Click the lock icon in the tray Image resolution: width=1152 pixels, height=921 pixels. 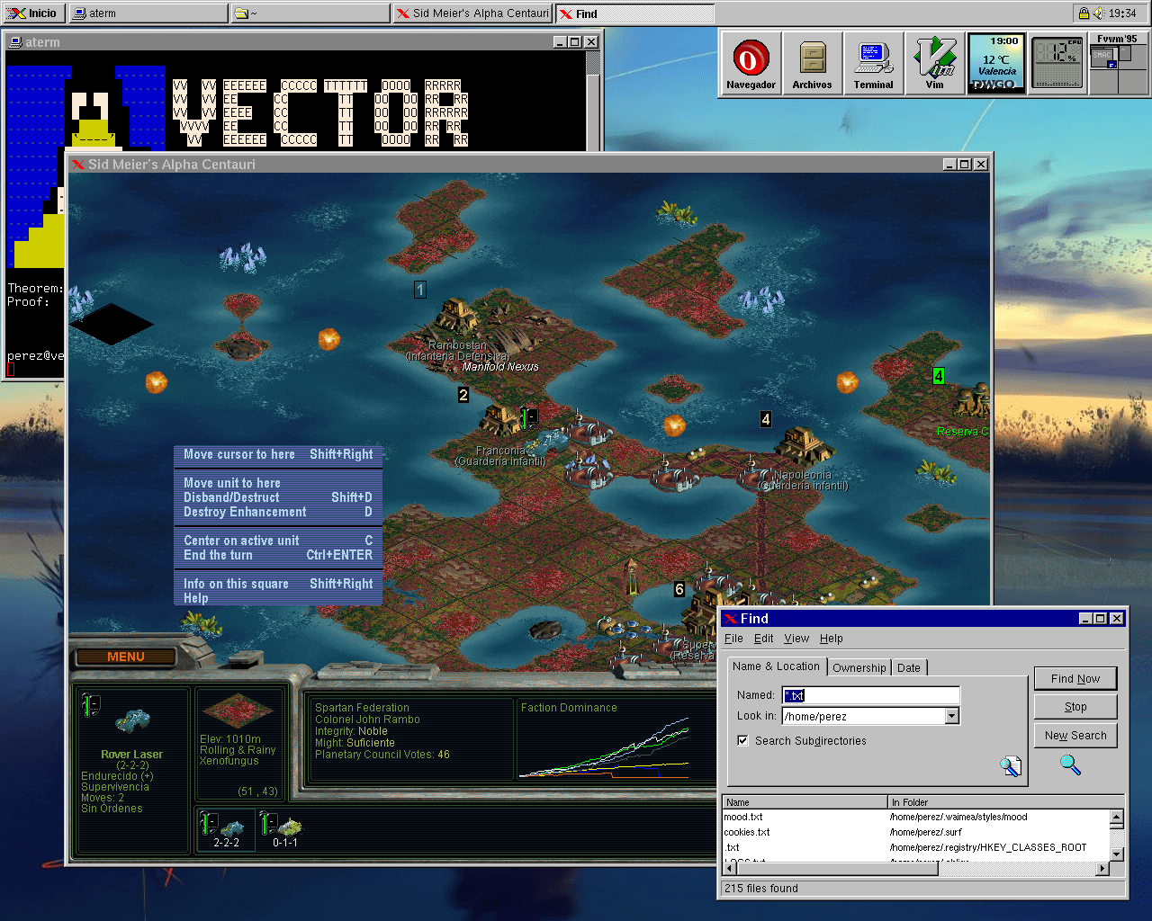click(x=1084, y=13)
